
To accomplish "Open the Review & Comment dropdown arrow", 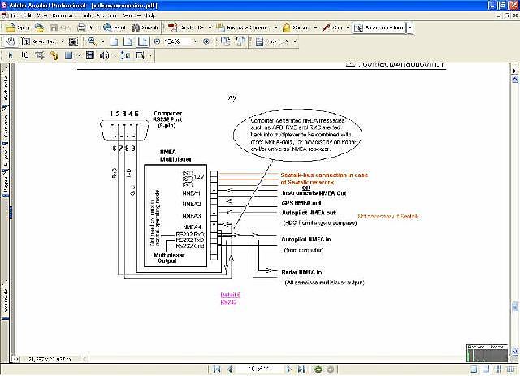I will point(275,28).
